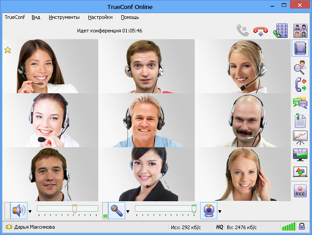Click the incoming bitrate Вх: 2476 кб/с
Image resolution: width=312 pixels, height=235 pixels.
pos(242,227)
